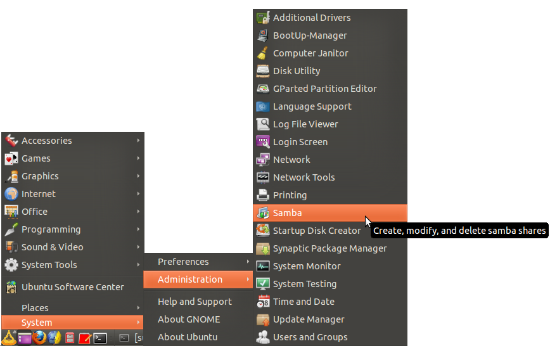550x346 pixels.
Task: Open the red notepad editor launcher
Action: click(x=85, y=338)
